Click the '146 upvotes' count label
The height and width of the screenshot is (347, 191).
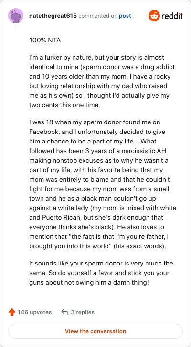(x=34, y=312)
